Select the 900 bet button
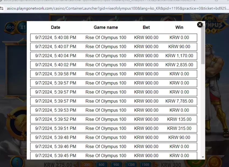The width and height of the screenshot is (229, 167). tap(116, 165)
